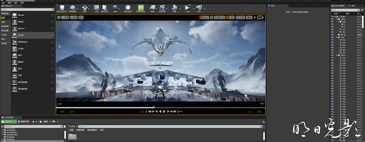
Task: Open the Blueprints (蓝图) toolbar icon
Action: click(152, 8)
